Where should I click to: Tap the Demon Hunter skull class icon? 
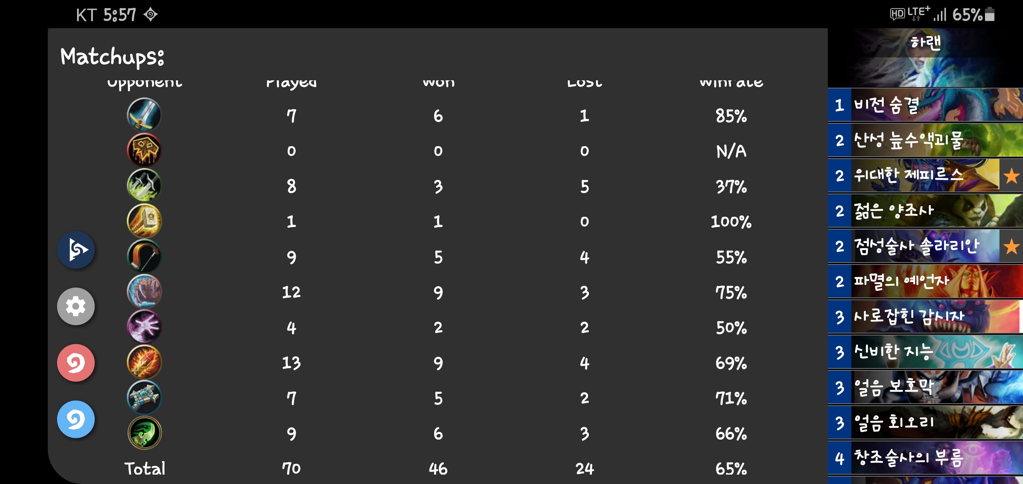(x=144, y=150)
